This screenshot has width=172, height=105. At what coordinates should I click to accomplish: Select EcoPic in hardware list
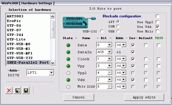tap(28, 21)
